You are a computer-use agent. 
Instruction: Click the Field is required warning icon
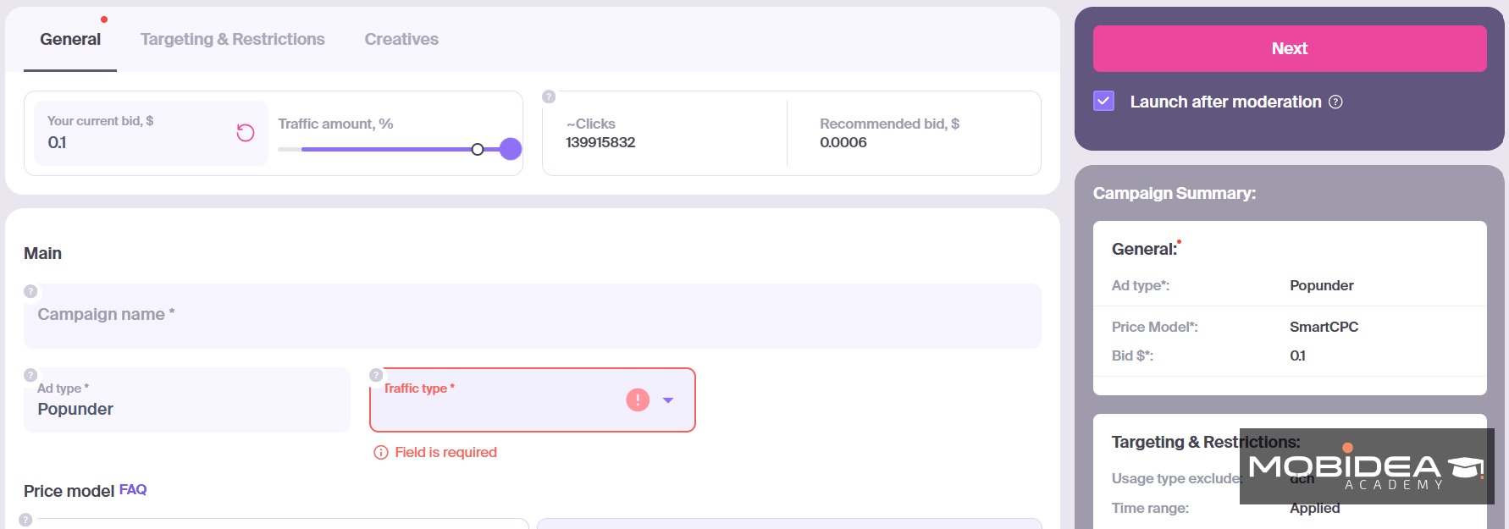(381, 452)
